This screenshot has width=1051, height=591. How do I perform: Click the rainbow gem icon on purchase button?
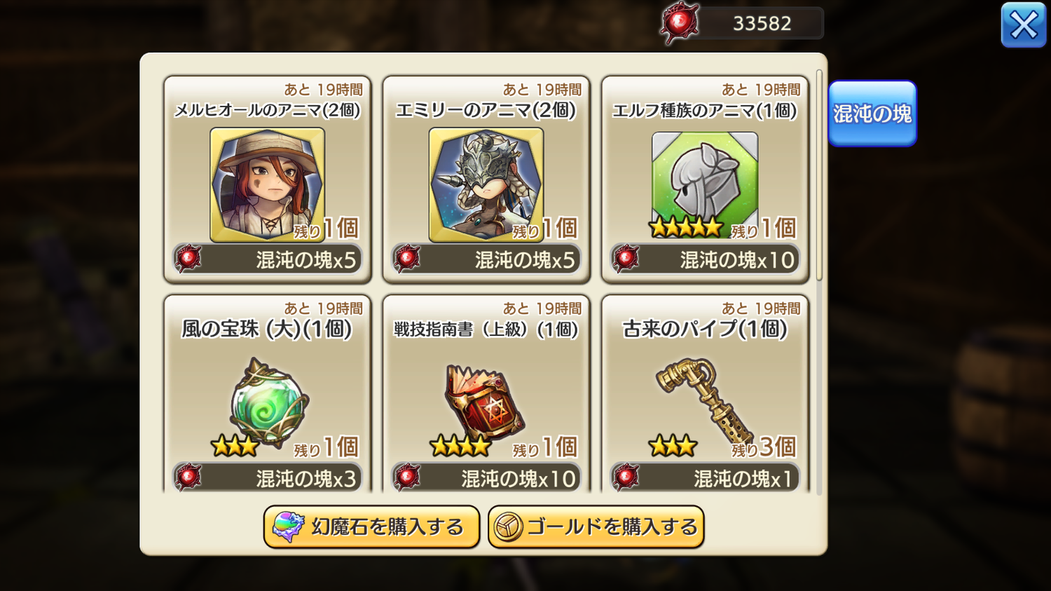click(288, 527)
